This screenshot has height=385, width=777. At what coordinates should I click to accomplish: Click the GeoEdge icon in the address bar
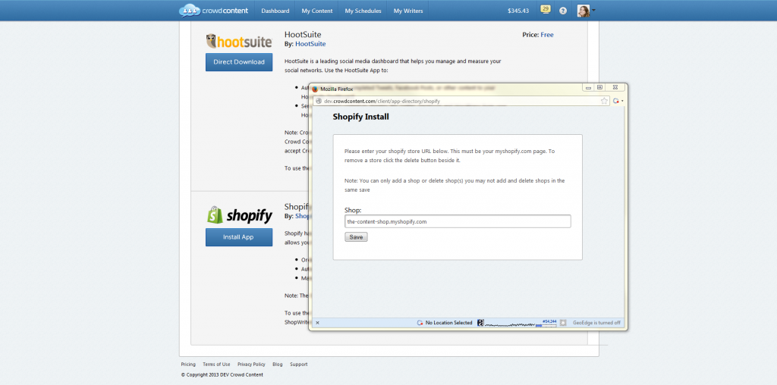coord(615,101)
